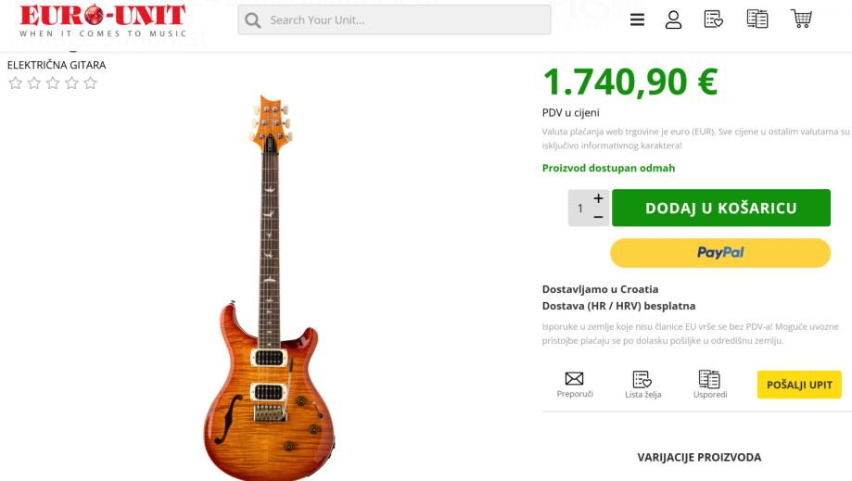
Task: Increase quantity with plus button
Action: (x=598, y=198)
